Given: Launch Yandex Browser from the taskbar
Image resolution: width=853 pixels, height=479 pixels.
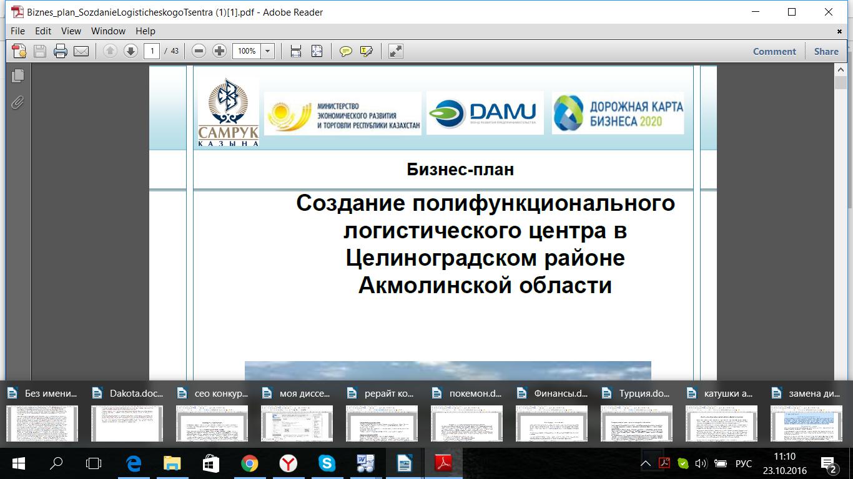Looking at the screenshot, I should 288,463.
